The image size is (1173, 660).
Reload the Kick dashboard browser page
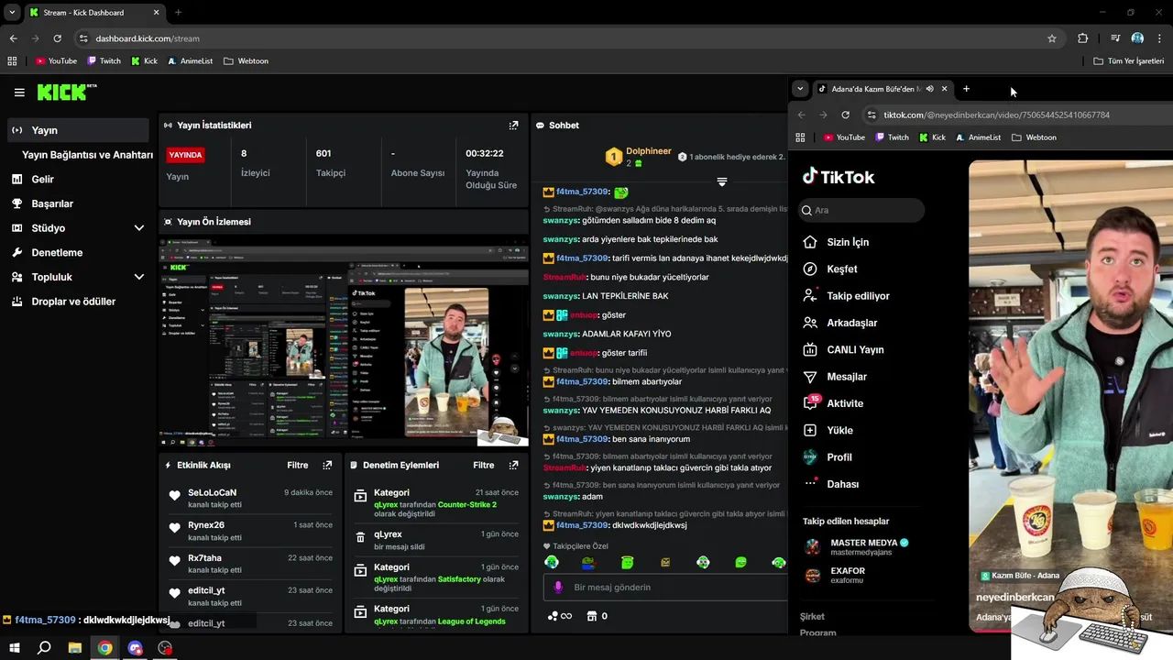click(x=57, y=38)
